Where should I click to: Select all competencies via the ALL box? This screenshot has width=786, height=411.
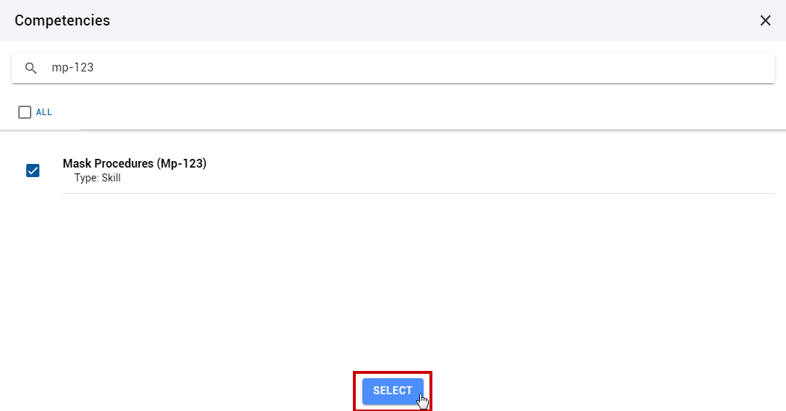[x=25, y=112]
